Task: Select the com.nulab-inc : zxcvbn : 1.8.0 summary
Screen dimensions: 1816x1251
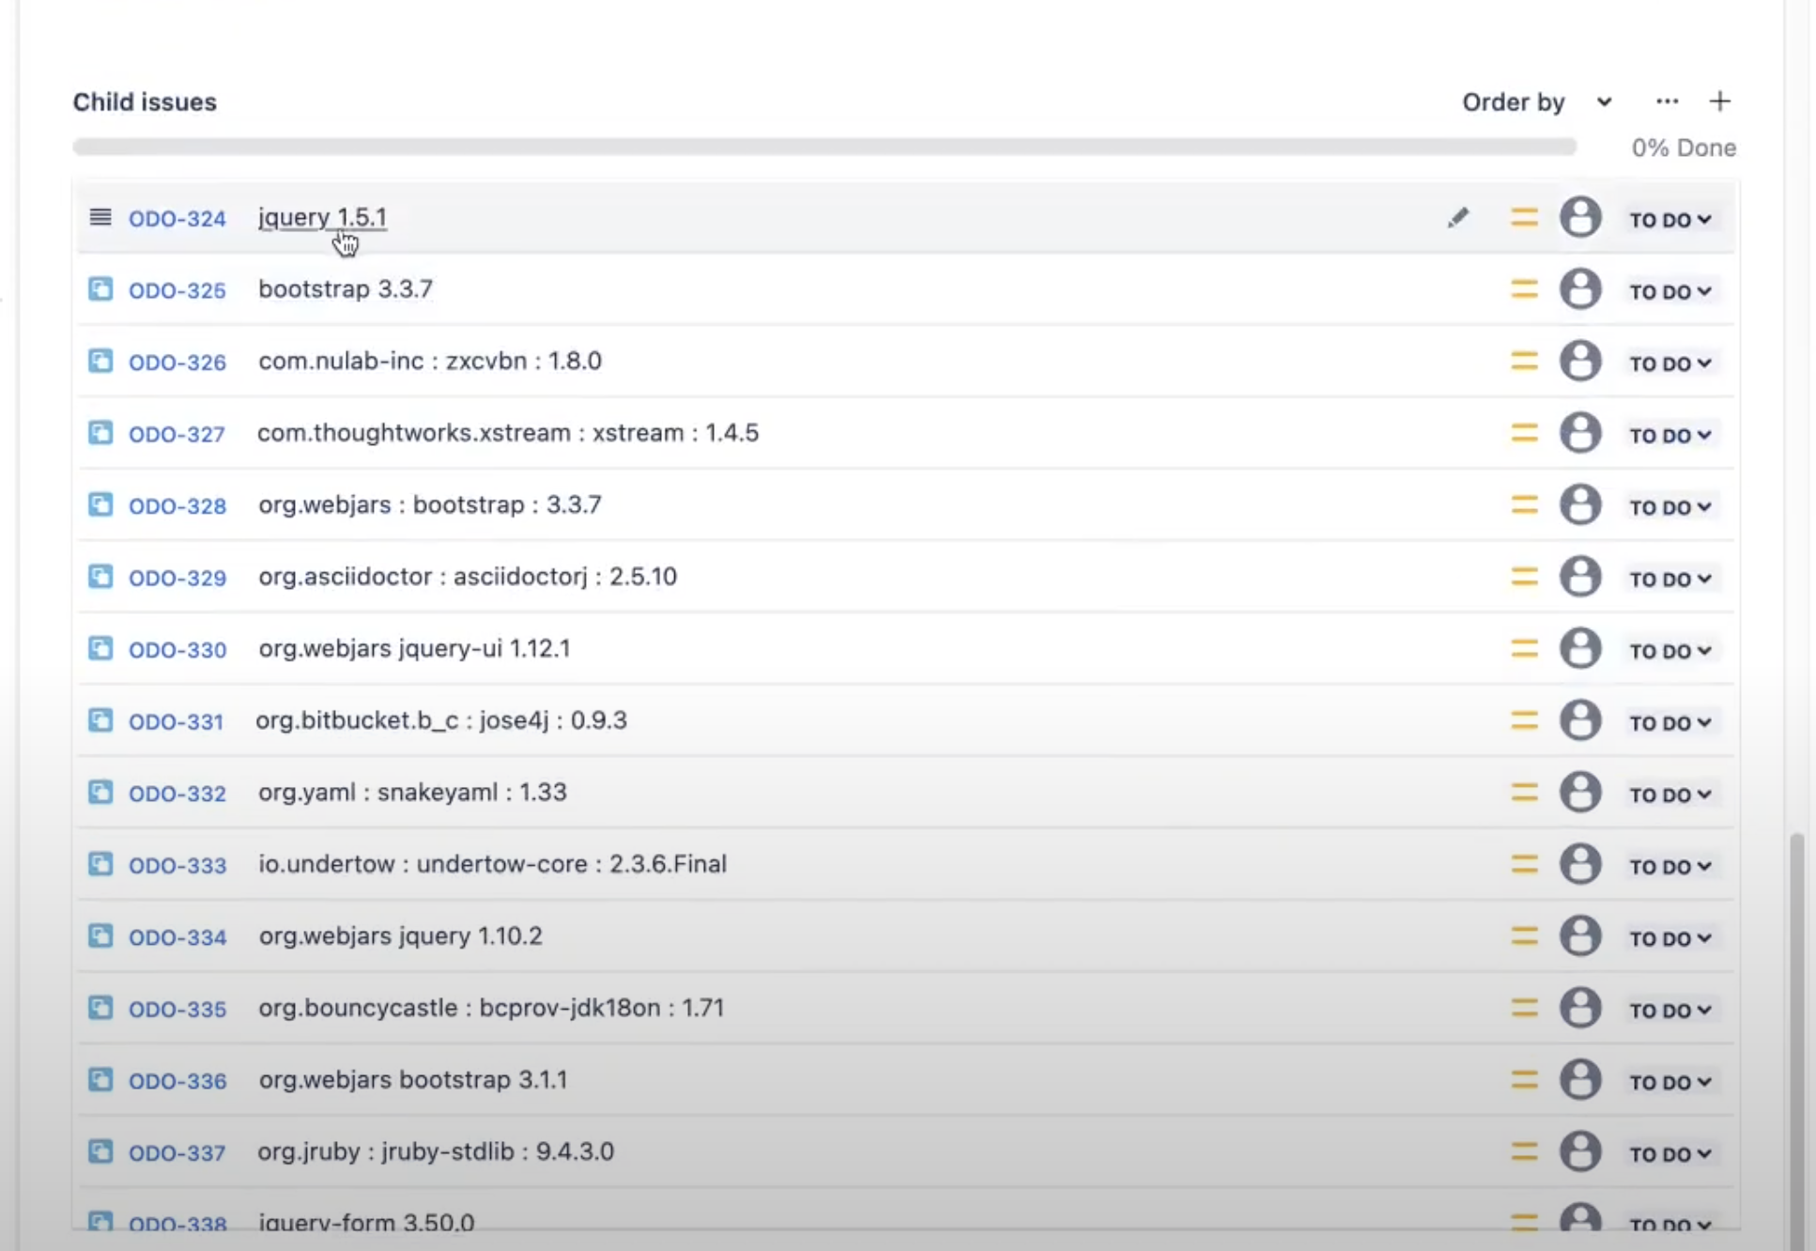Action: pyautogui.click(x=430, y=361)
